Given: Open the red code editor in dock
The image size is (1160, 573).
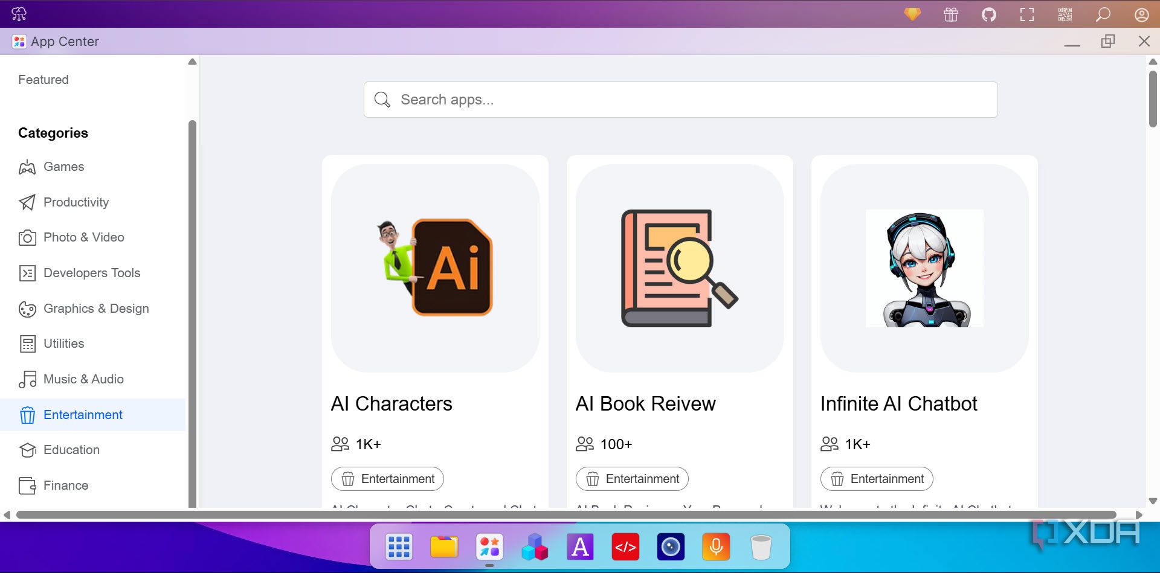Looking at the screenshot, I should pos(625,547).
